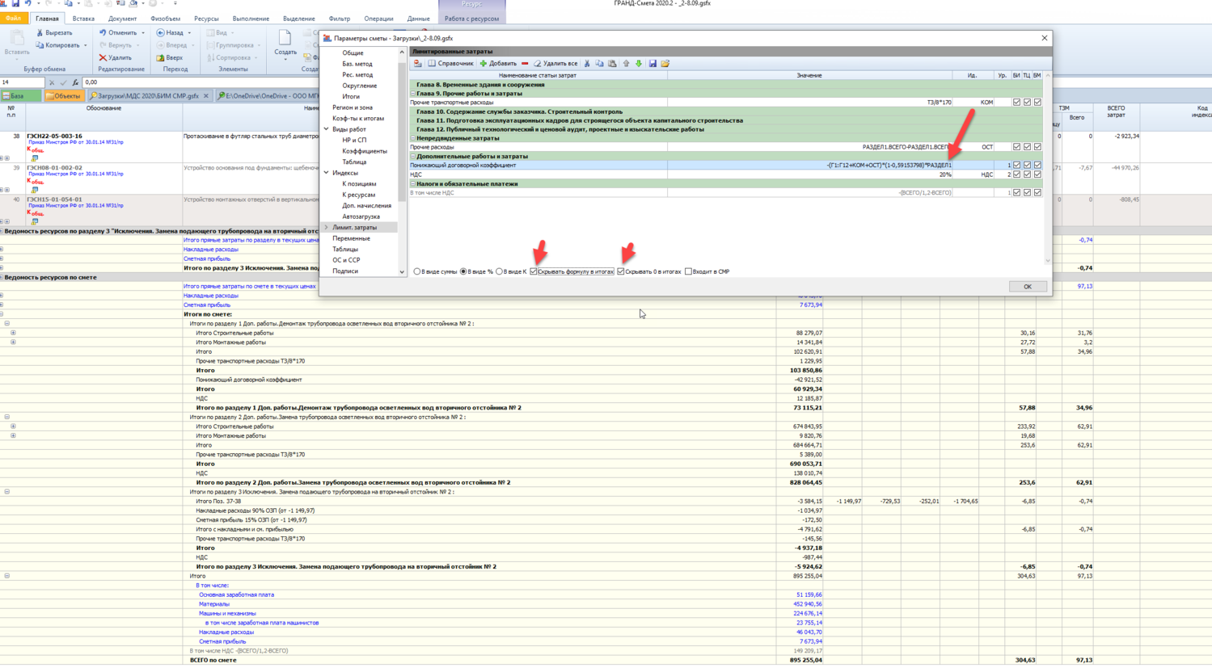Viewport: 1212px width, 672px height.
Task: Select 'Переменные' in the settings tree
Action: [351, 238]
